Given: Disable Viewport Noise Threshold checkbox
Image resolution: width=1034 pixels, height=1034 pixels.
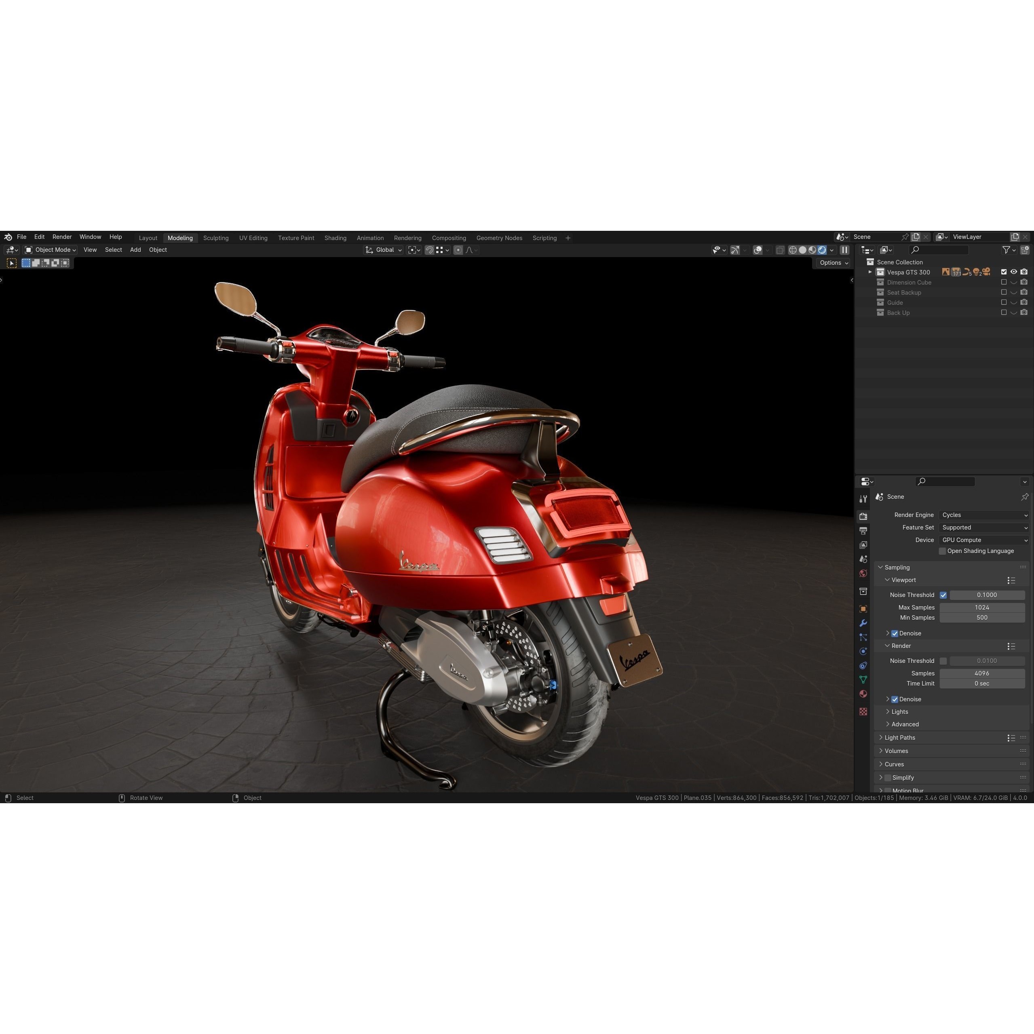Looking at the screenshot, I should pos(943,595).
